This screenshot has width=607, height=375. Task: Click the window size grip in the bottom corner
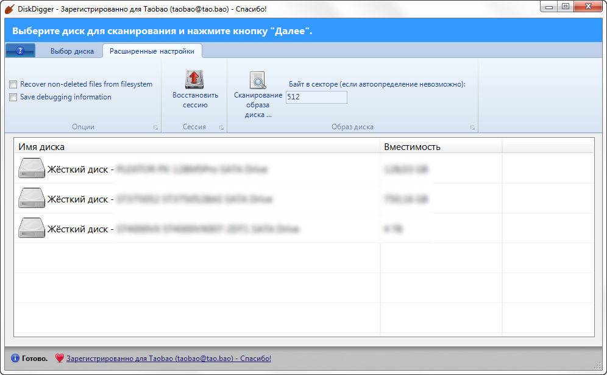pos(598,365)
